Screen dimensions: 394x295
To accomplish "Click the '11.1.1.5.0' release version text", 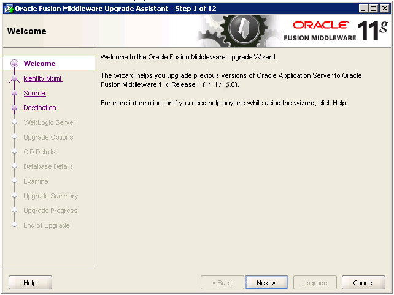I will pyautogui.click(x=220, y=84).
